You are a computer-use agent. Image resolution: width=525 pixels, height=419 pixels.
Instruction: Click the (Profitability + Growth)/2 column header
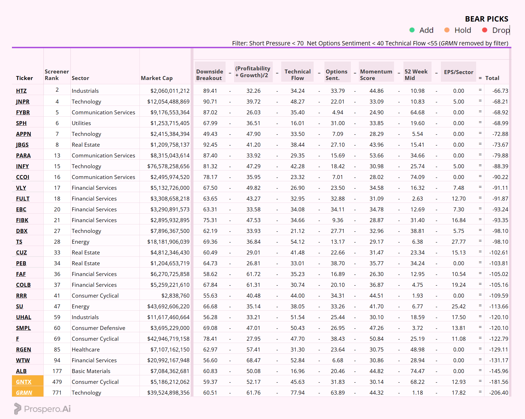click(x=253, y=72)
